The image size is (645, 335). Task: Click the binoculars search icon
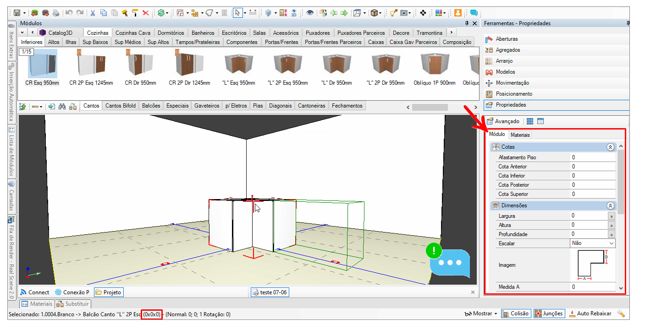click(62, 106)
